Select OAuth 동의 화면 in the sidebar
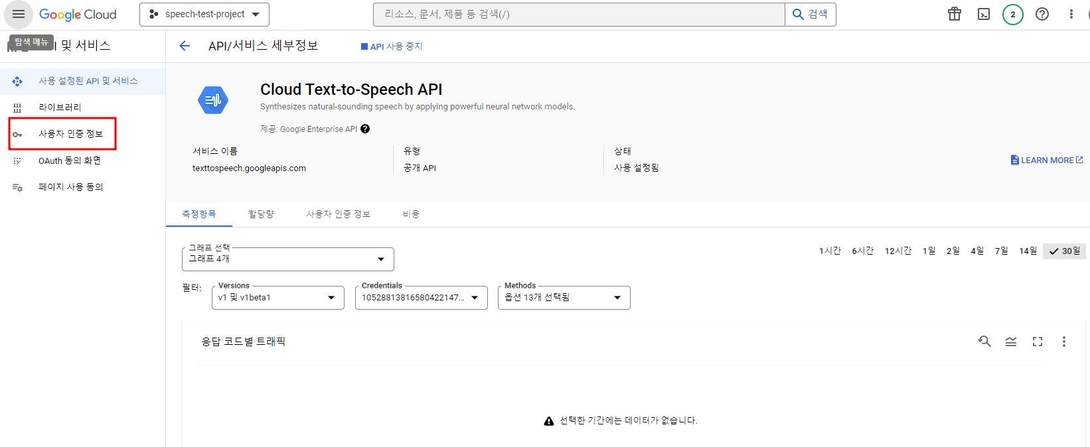Image resolution: width=1090 pixels, height=447 pixels. [82, 160]
